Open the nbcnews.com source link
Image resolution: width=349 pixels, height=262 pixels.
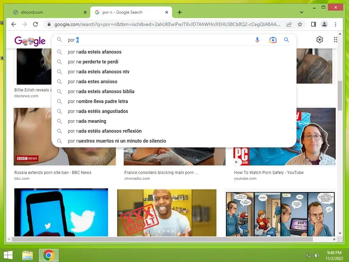tap(26, 96)
